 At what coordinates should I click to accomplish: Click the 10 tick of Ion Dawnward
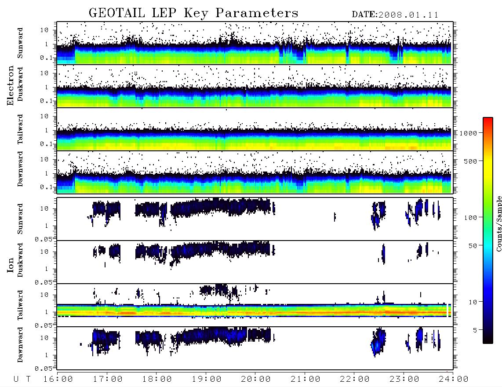click(44, 338)
